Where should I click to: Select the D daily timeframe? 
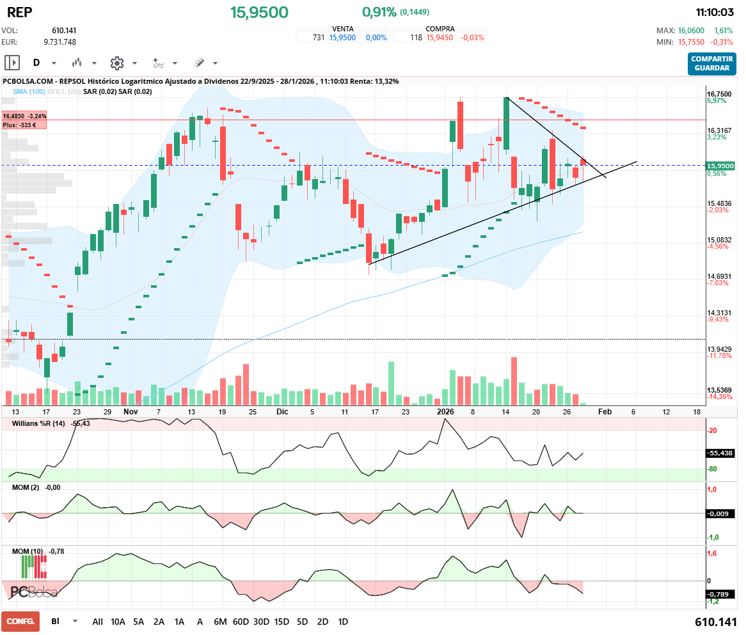coord(36,63)
